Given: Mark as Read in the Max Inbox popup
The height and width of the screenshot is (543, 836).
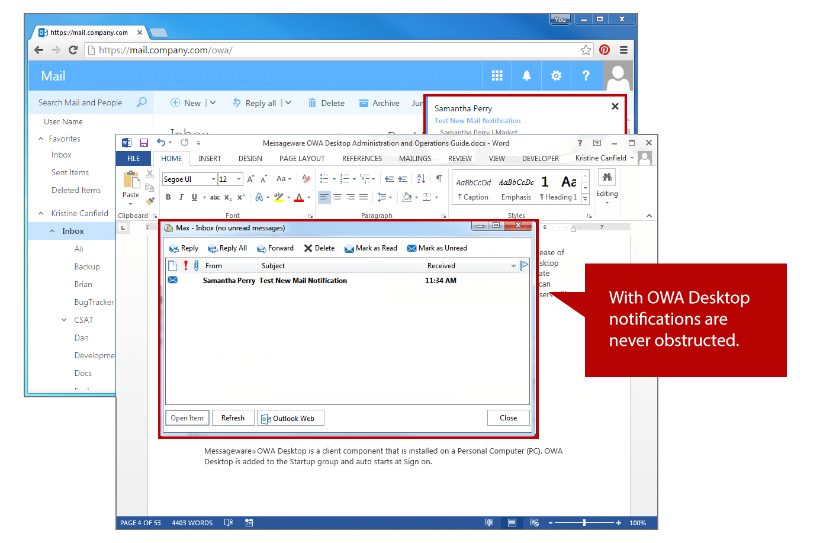Looking at the screenshot, I should [x=371, y=248].
